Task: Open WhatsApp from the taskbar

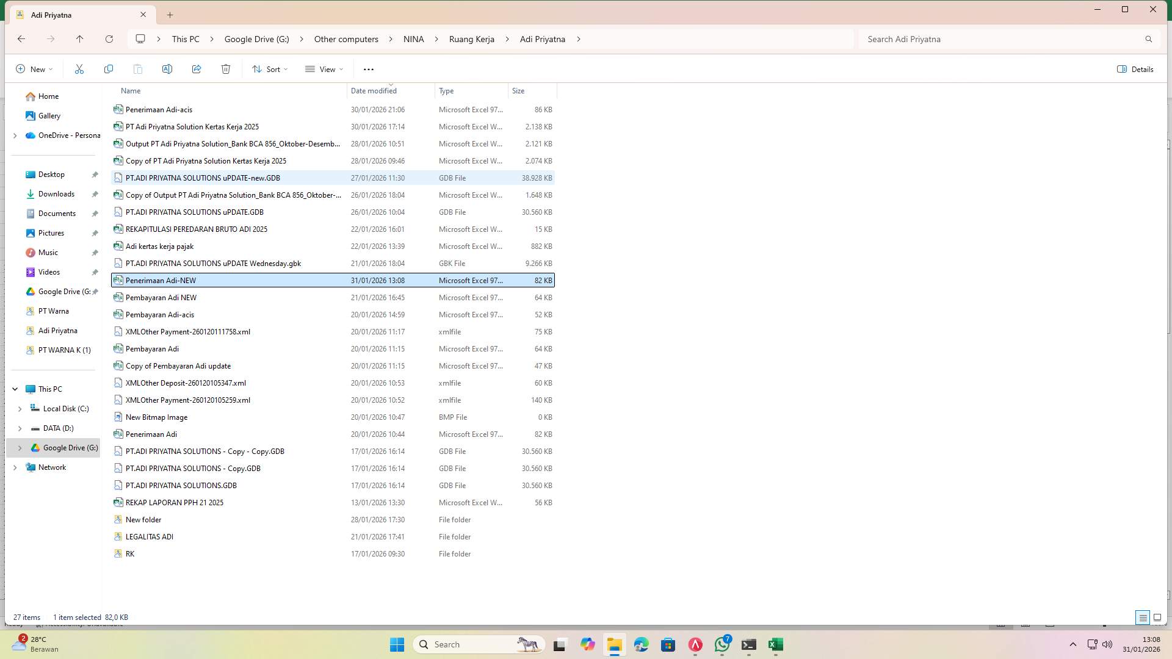Action: (x=722, y=644)
